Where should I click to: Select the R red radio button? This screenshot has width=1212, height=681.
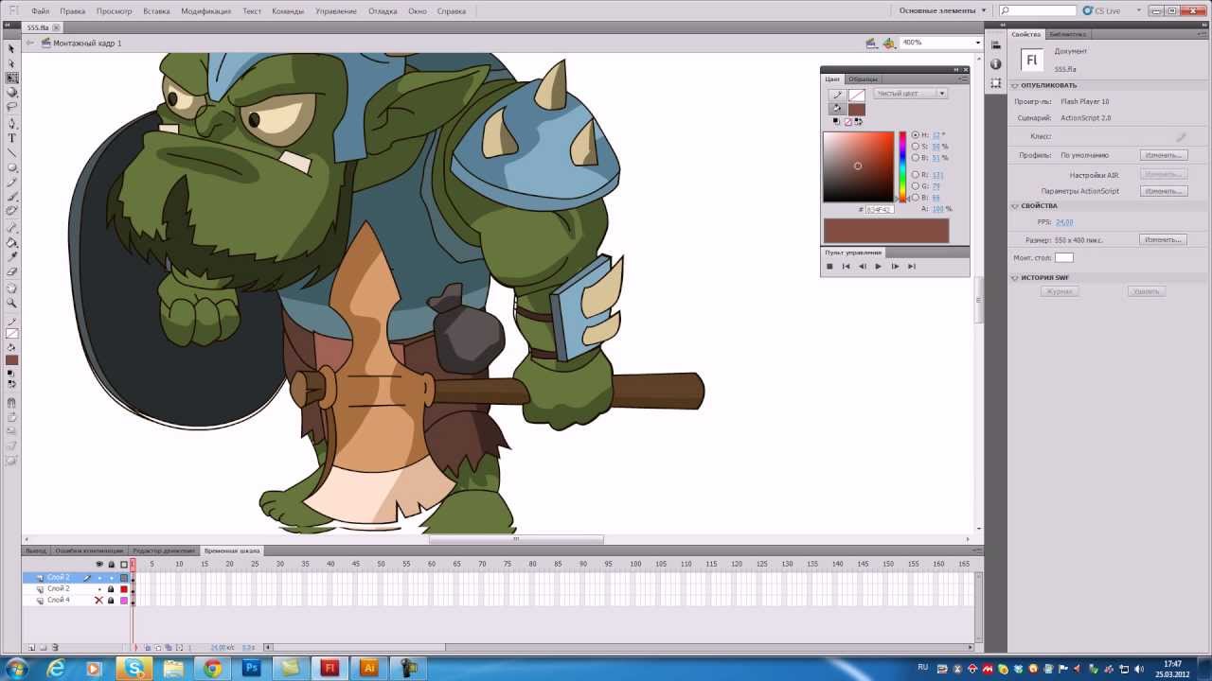(x=916, y=175)
